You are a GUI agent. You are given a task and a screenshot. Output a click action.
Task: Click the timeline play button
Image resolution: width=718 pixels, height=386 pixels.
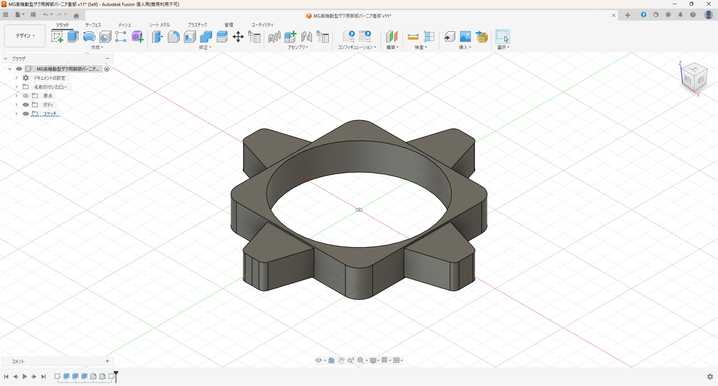25,377
